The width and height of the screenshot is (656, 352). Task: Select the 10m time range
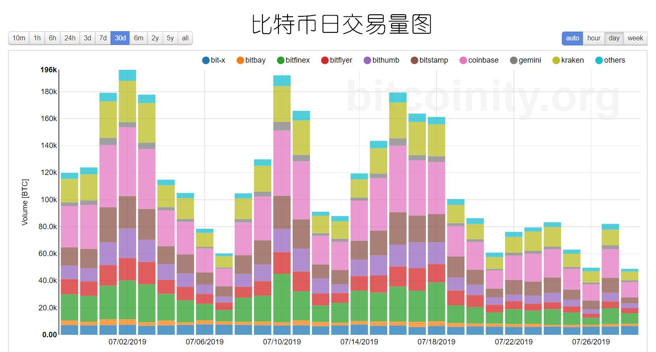(x=19, y=38)
